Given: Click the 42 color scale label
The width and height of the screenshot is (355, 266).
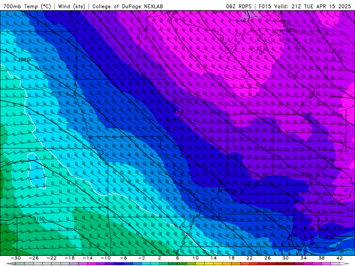Looking at the screenshot, I should coord(339,258).
